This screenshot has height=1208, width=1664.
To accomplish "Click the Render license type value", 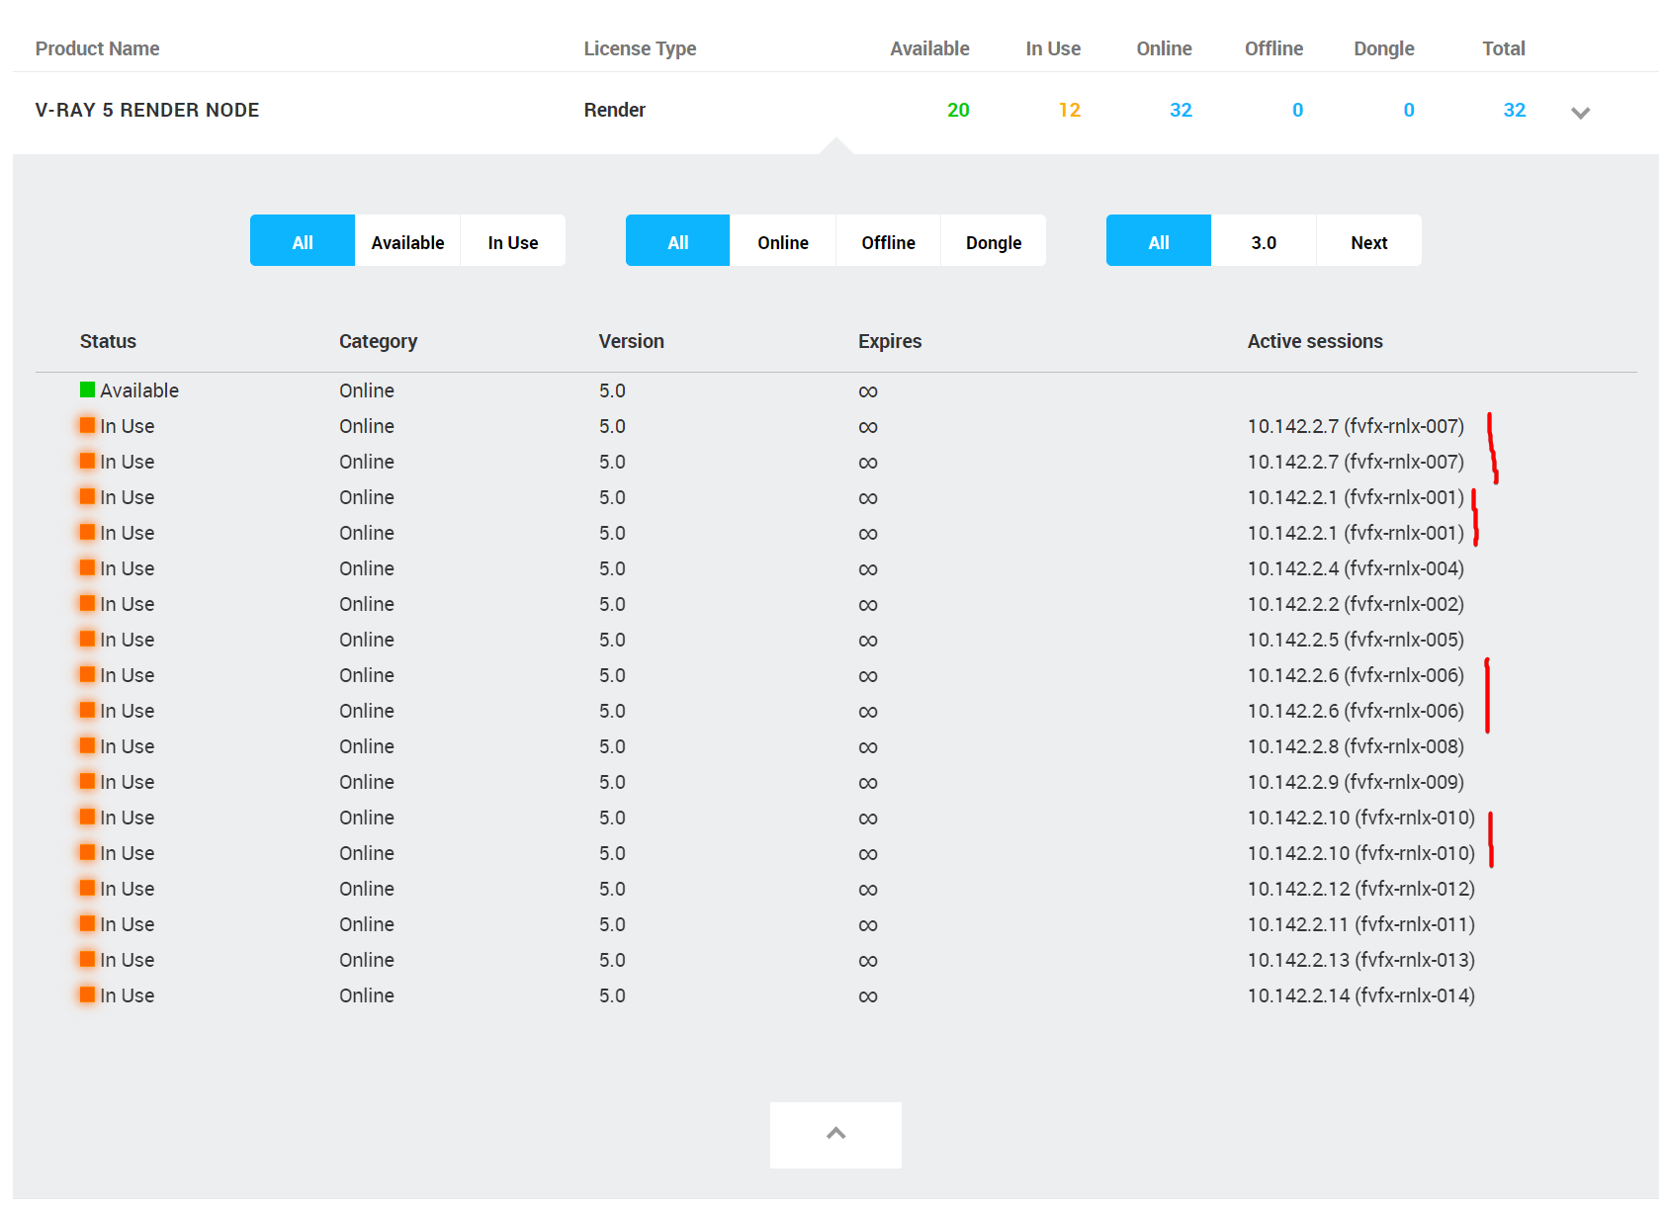I will point(614,110).
